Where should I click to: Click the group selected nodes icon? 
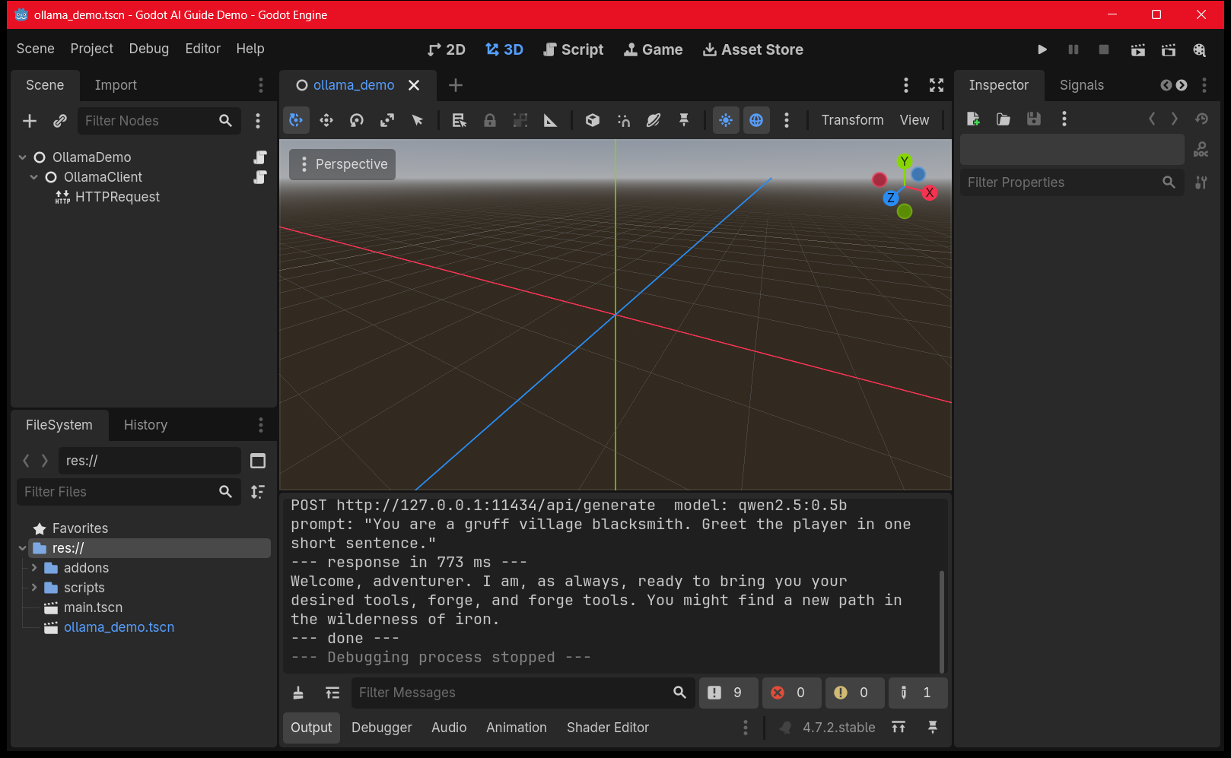520,120
